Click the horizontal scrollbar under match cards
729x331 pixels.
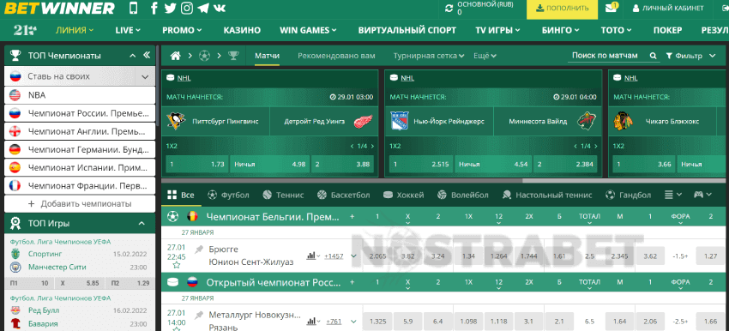point(341,181)
